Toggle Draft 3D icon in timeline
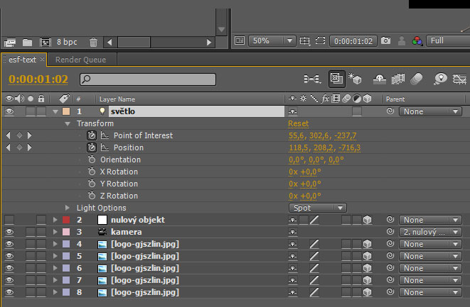470x307 pixels. pos(355,79)
